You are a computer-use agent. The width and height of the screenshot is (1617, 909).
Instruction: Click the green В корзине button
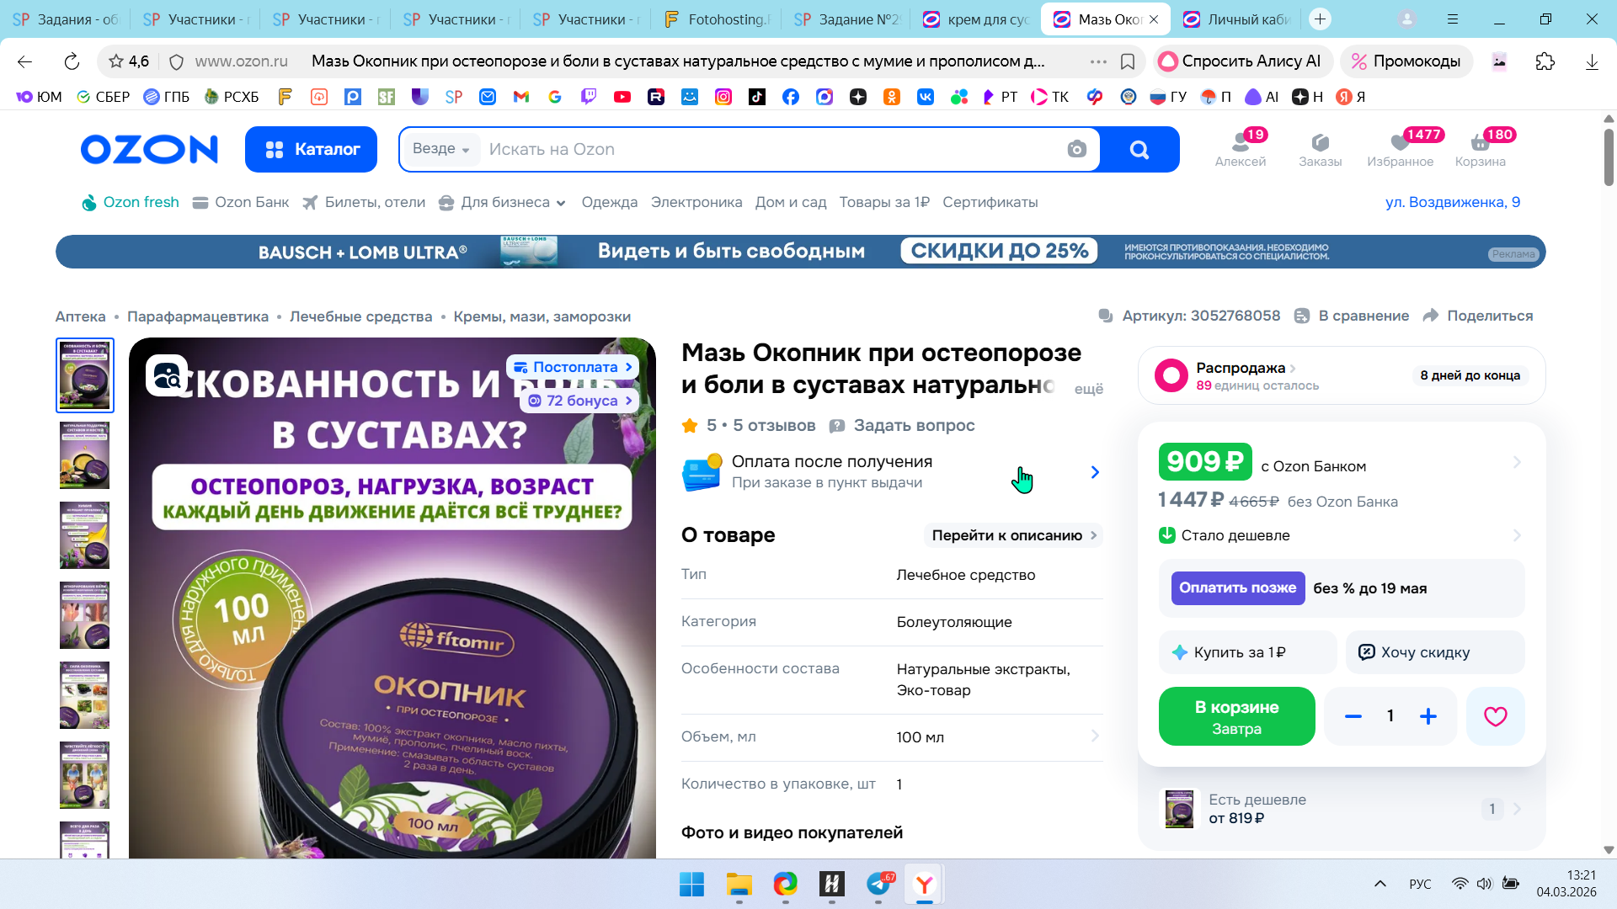(x=1236, y=716)
